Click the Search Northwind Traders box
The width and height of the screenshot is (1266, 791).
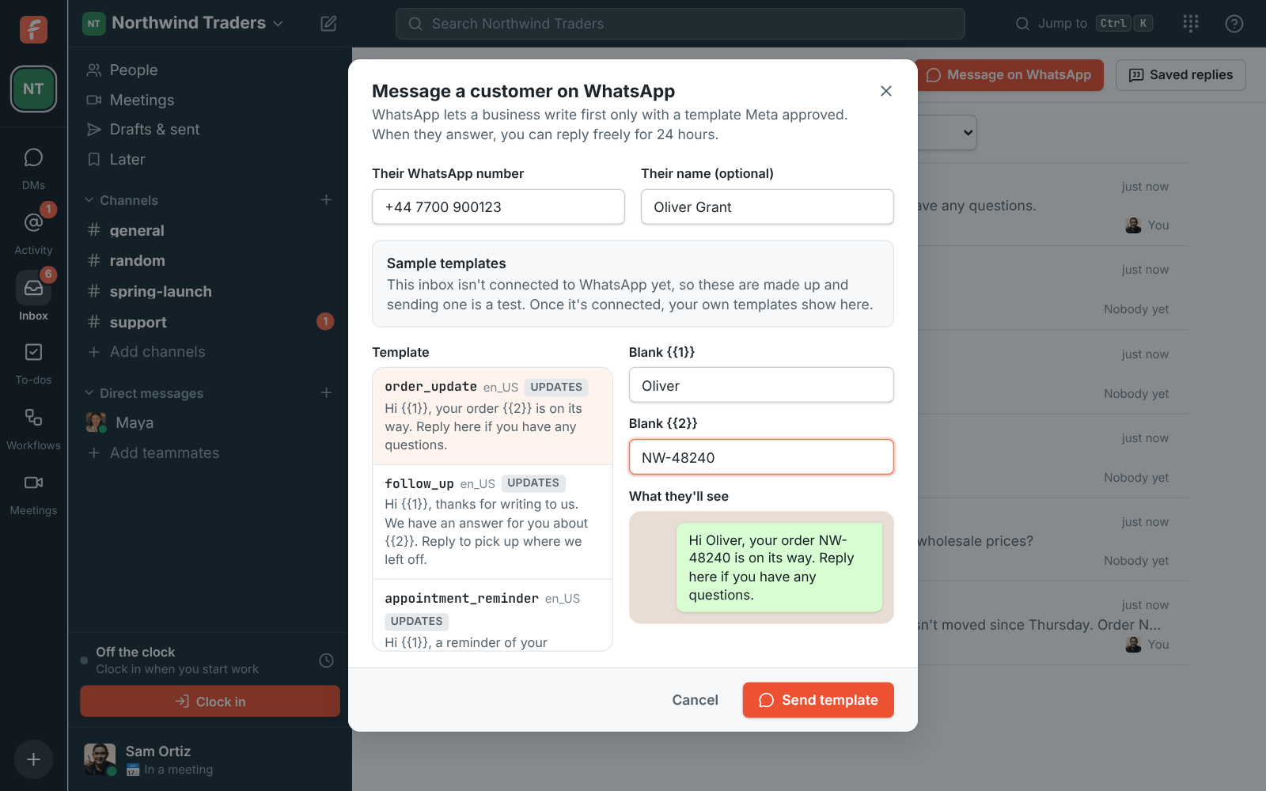tap(680, 24)
